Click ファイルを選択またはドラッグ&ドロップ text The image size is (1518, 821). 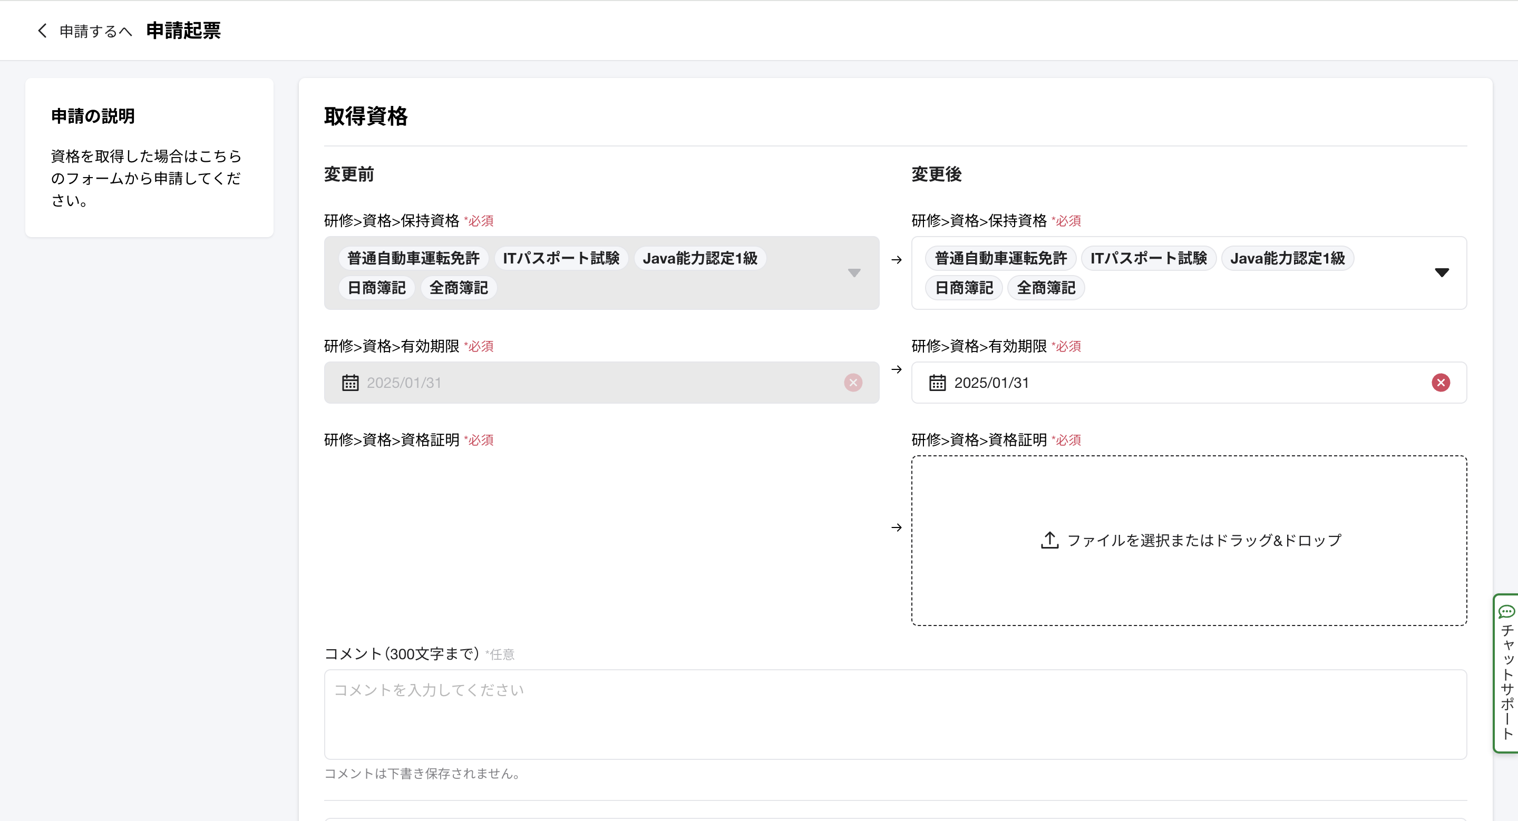(1204, 540)
